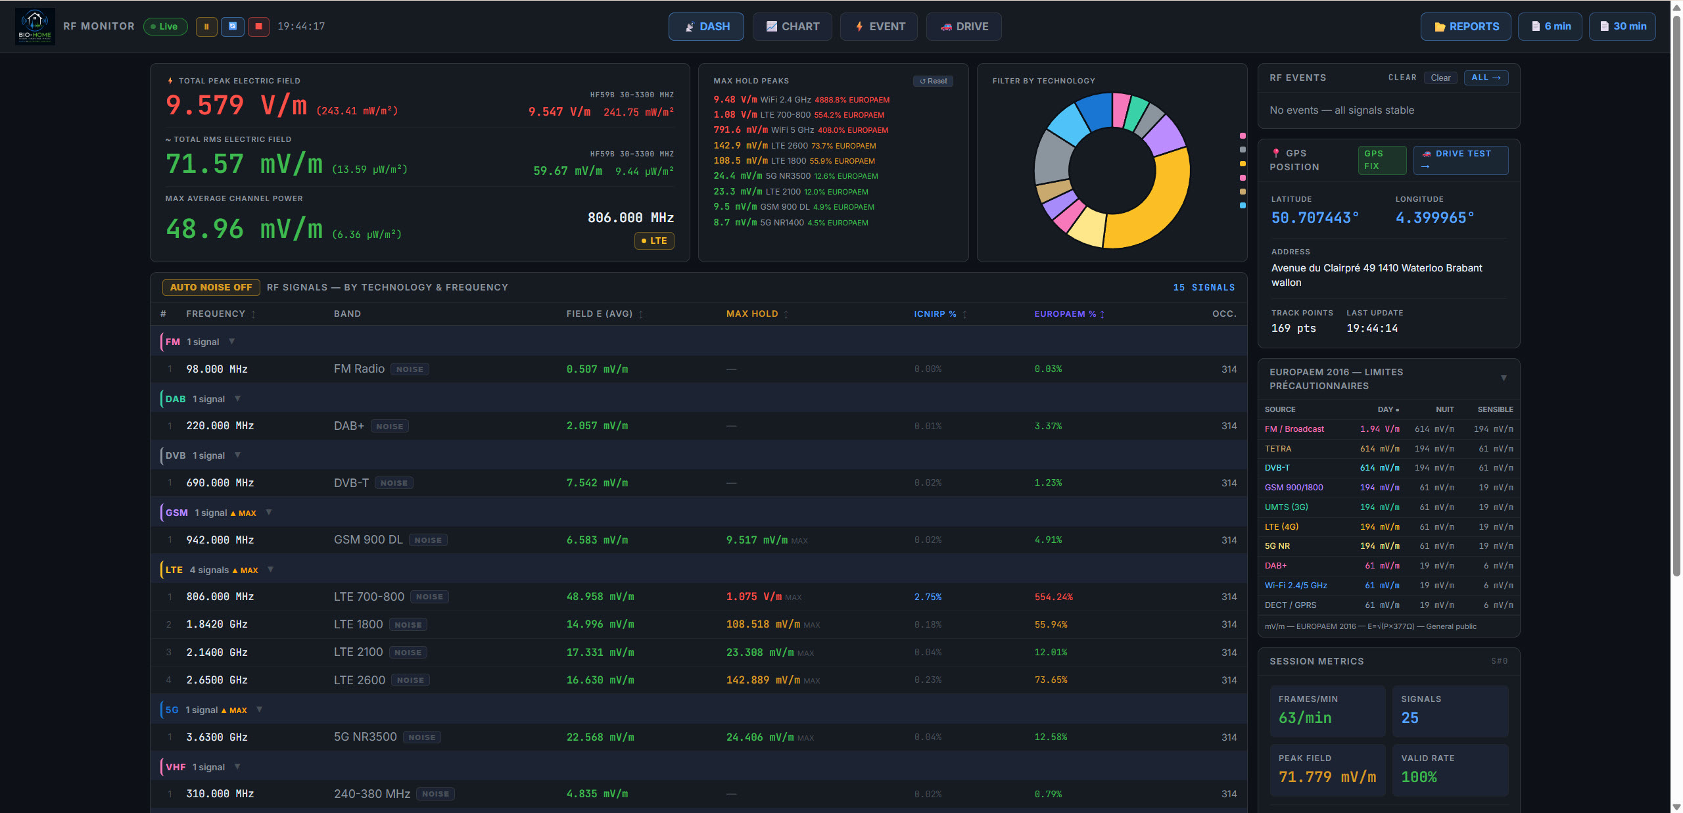The height and width of the screenshot is (813, 1683).
Task: Collapse the DVB signal group
Action: 237,455
